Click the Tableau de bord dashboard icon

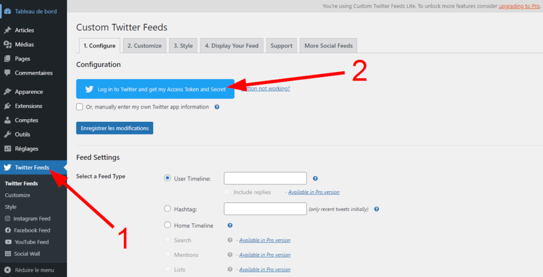pyautogui.click(x=7, y=11)
